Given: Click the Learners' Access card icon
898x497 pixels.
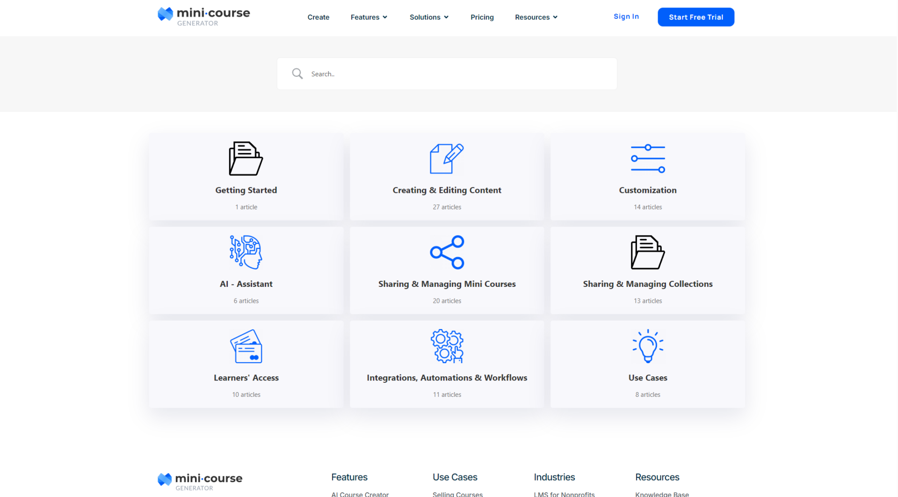Looking at the screenshot, I should [x=246, y=346].
